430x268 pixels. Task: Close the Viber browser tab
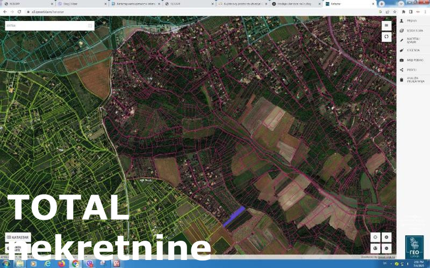click(x=105, y=4)
